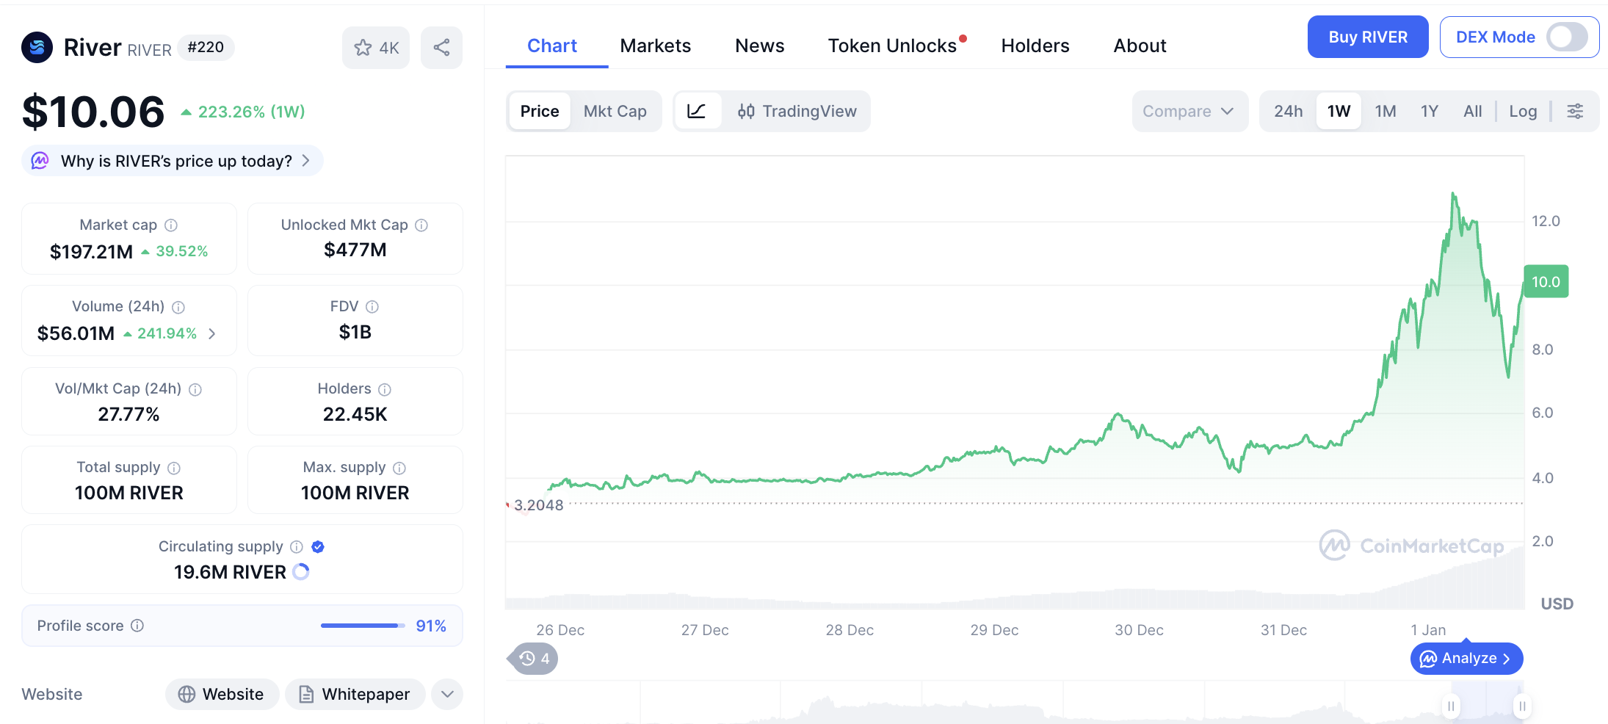Select the 1M timeframe for the chart

1385,111
